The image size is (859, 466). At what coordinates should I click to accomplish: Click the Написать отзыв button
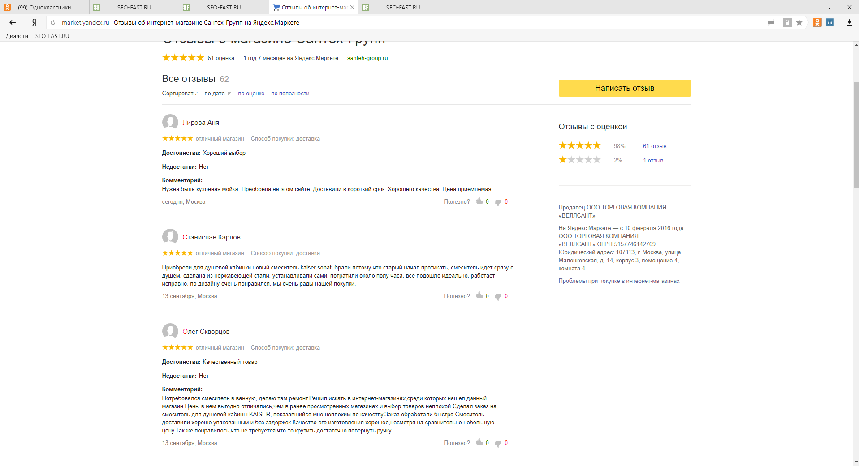pyautogui.click(x=625, y=88)
